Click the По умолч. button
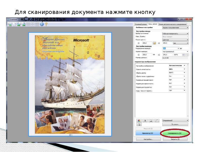This screenshot has height=152, width=203. point(175,124)
